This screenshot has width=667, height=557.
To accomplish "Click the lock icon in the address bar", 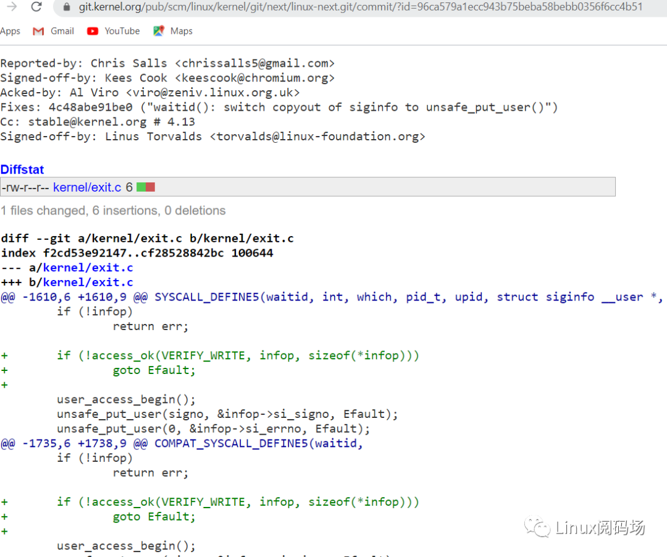I will [x=67, y=7].
